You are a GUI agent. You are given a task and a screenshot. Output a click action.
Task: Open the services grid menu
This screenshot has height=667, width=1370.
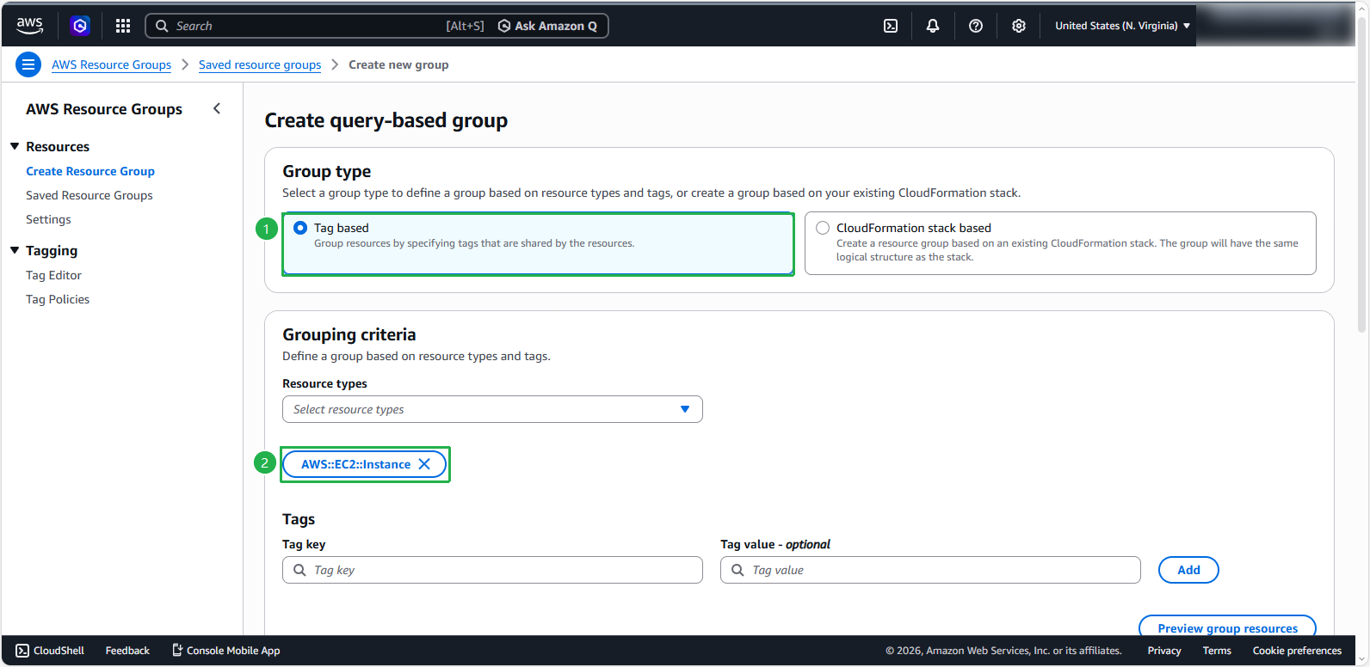pyautogui.click(x=123, y=26)
